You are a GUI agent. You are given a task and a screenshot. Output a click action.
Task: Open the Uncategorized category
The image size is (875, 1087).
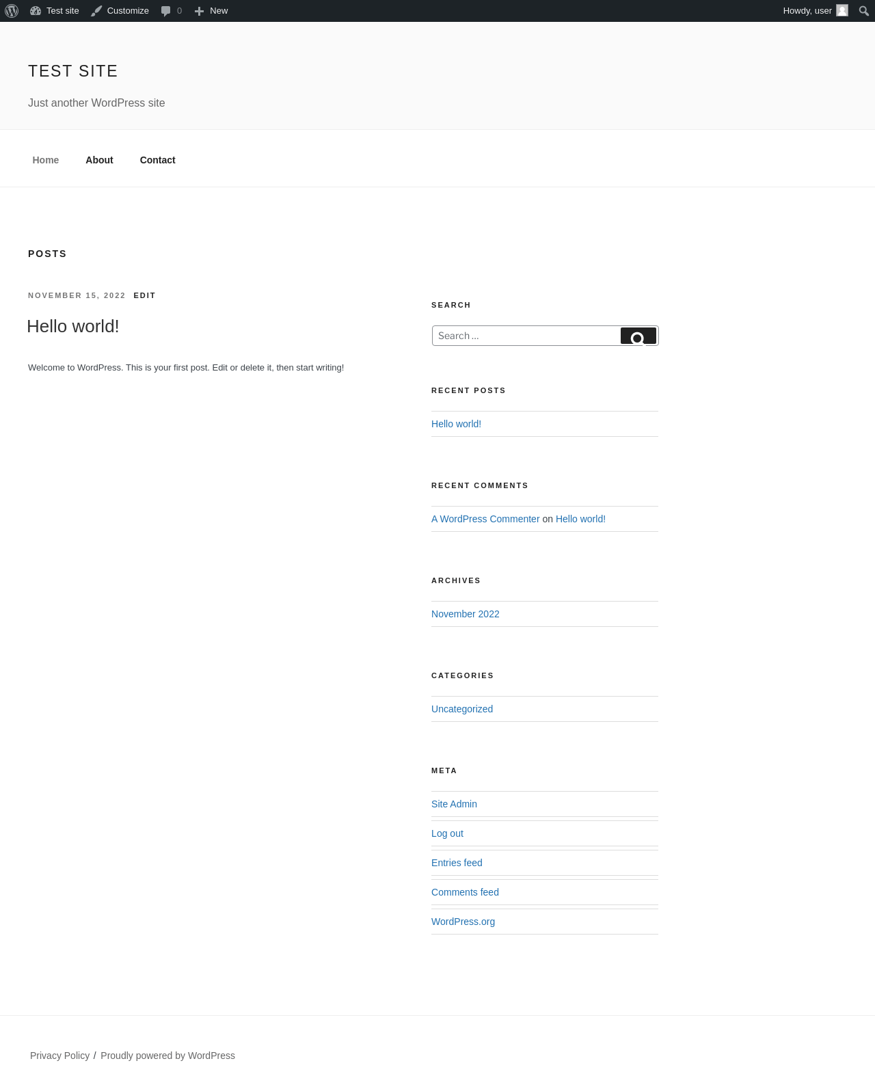[x=462, y=709]
